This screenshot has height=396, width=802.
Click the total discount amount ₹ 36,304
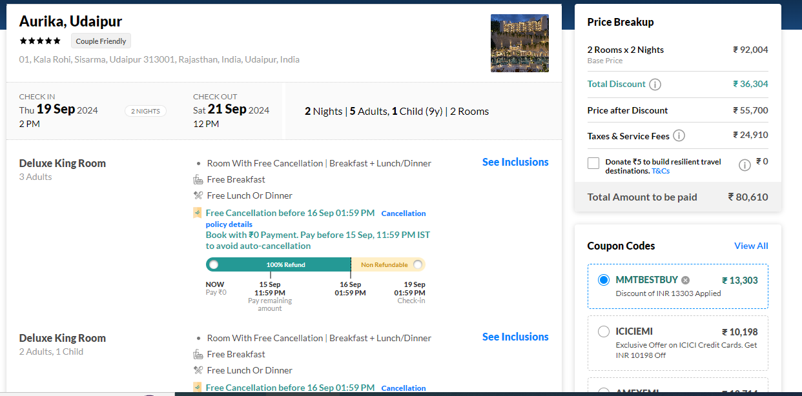[x=750, y=84]
